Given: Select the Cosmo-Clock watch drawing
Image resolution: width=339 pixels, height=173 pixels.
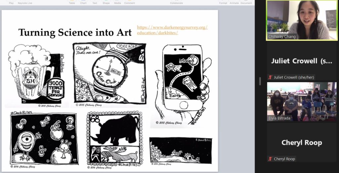Looking at the screenshot, I should [110, 74].
